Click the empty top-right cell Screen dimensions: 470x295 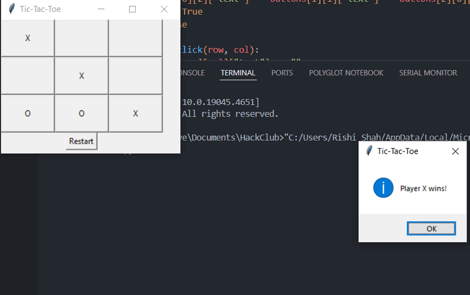(136, 38)
